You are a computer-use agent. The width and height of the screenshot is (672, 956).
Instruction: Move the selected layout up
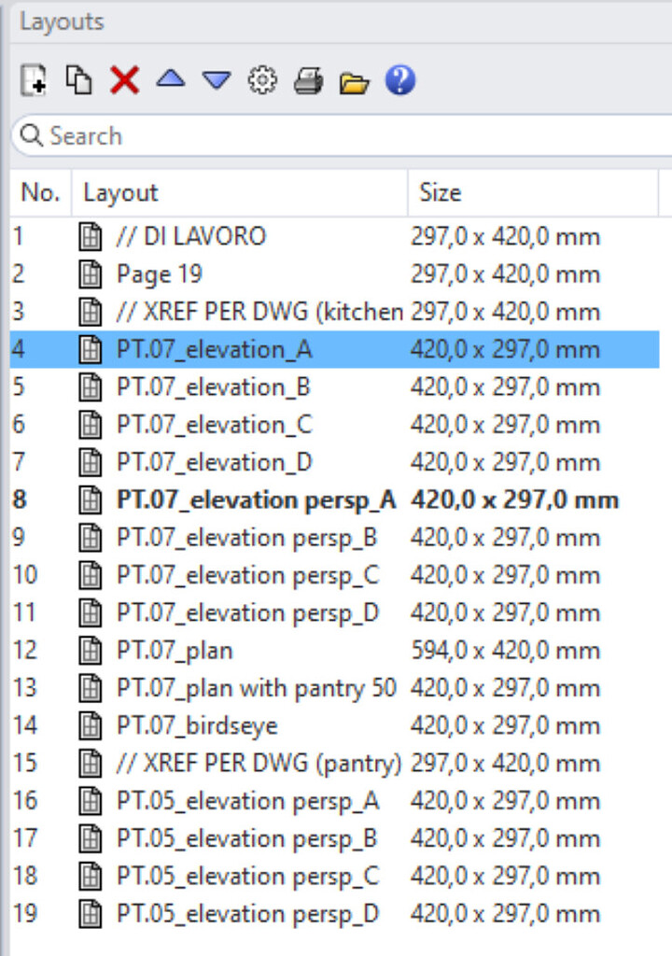coord(170,81)
